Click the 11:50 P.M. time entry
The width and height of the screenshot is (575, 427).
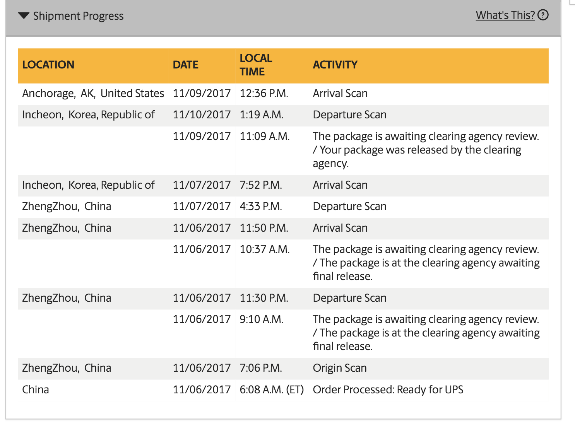pyautogui.click(x=264, y=228)
